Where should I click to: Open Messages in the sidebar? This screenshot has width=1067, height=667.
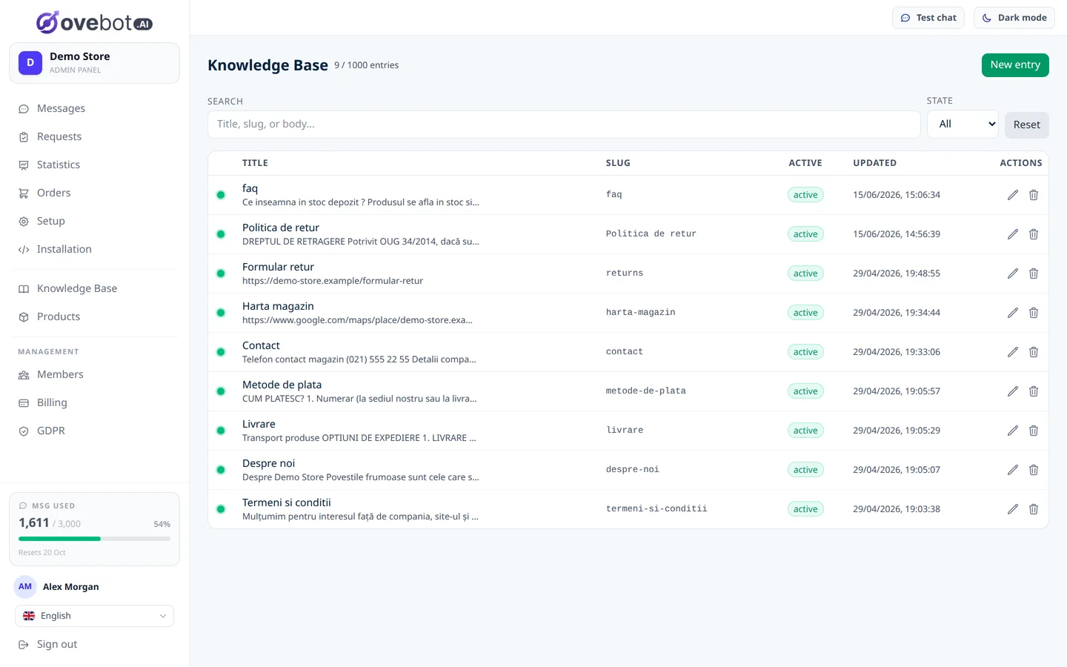point(95,108)
